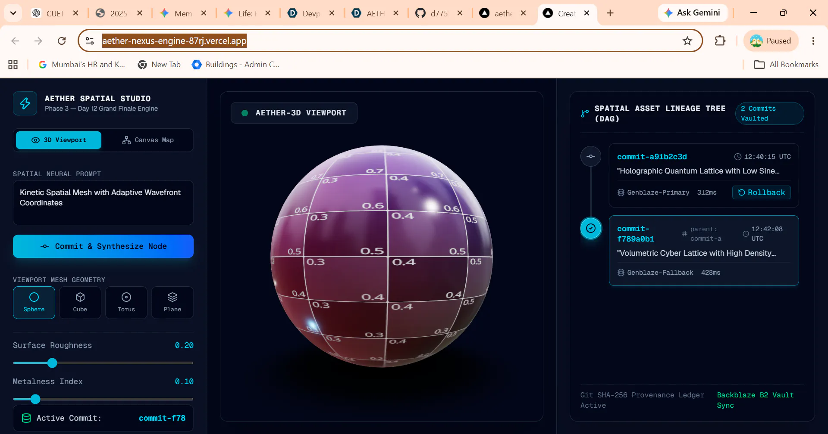Open the All Bookmarks folder

coord(786,65)
